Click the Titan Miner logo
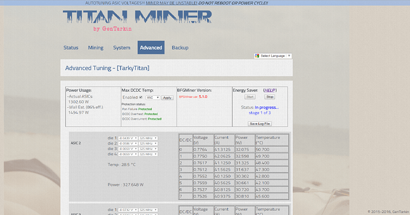This screenshot has height=215, width=410. [x=137, y=21]
